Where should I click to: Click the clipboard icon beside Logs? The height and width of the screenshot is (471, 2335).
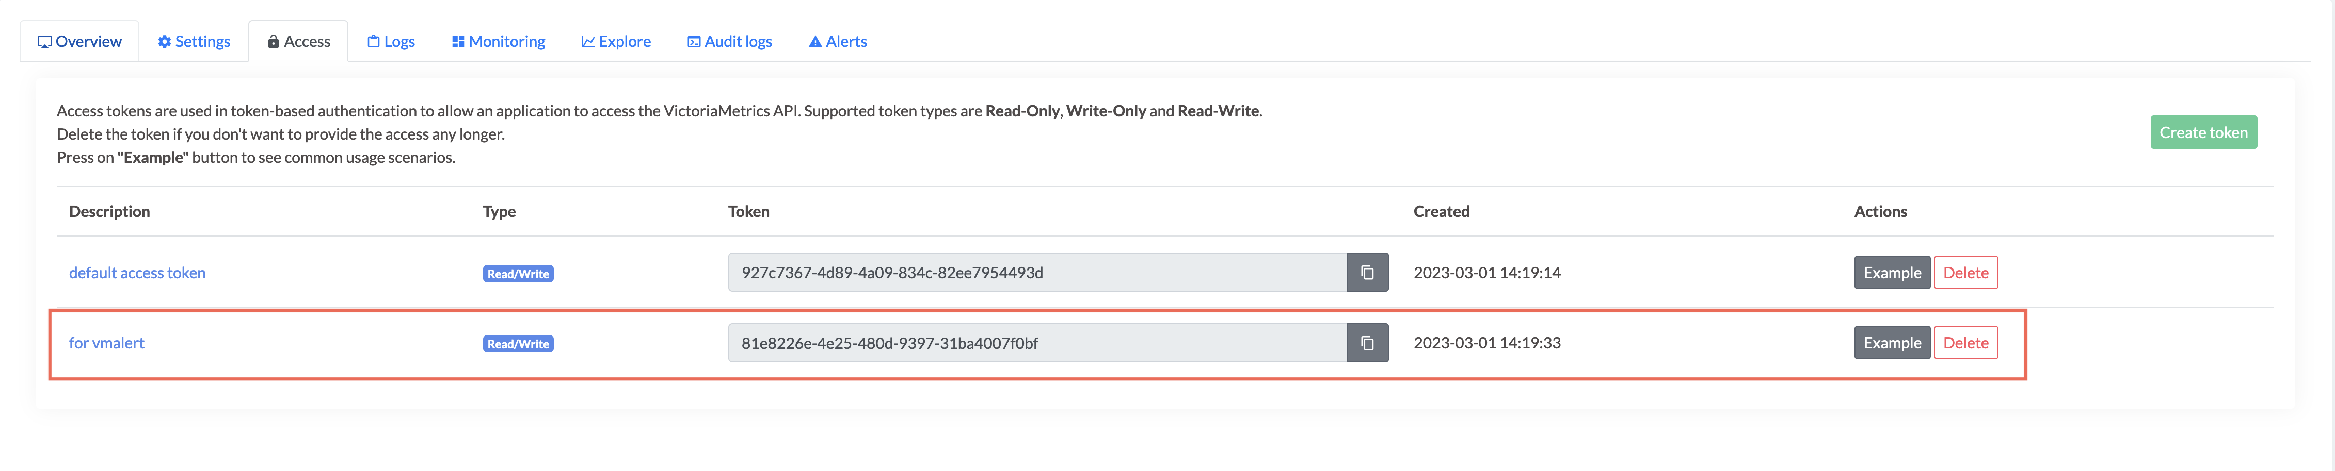(x=373, y=42)
